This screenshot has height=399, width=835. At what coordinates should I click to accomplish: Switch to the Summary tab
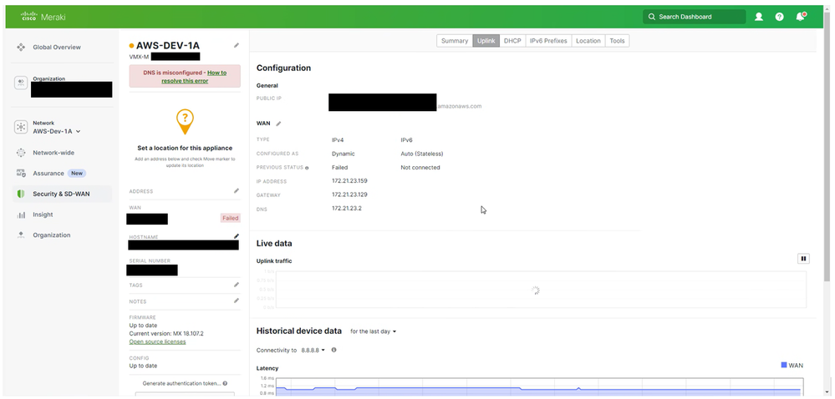(455, 41)
